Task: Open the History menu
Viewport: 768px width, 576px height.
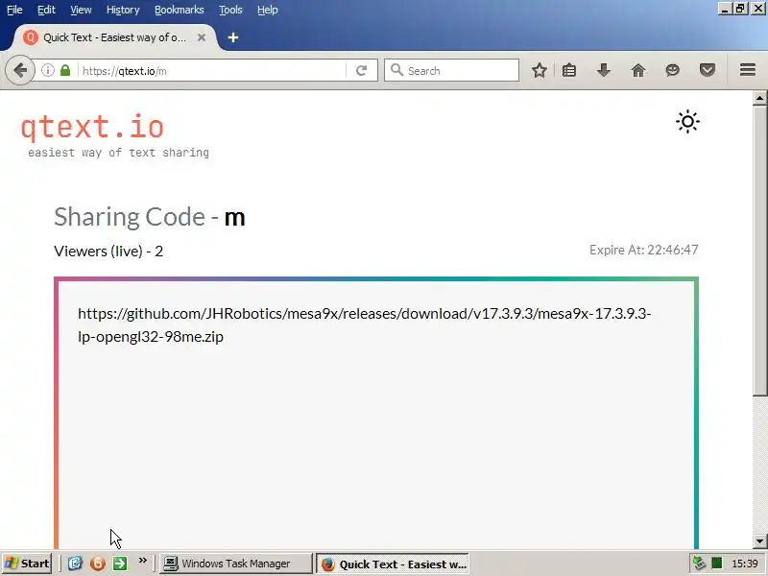Action: point(123,10)
